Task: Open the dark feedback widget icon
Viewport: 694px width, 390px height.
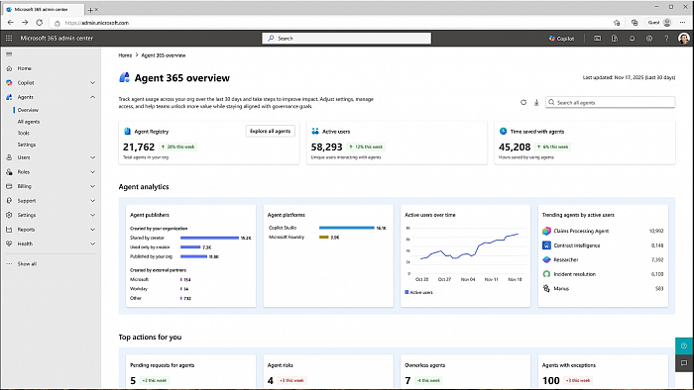Action: (684, 363)
